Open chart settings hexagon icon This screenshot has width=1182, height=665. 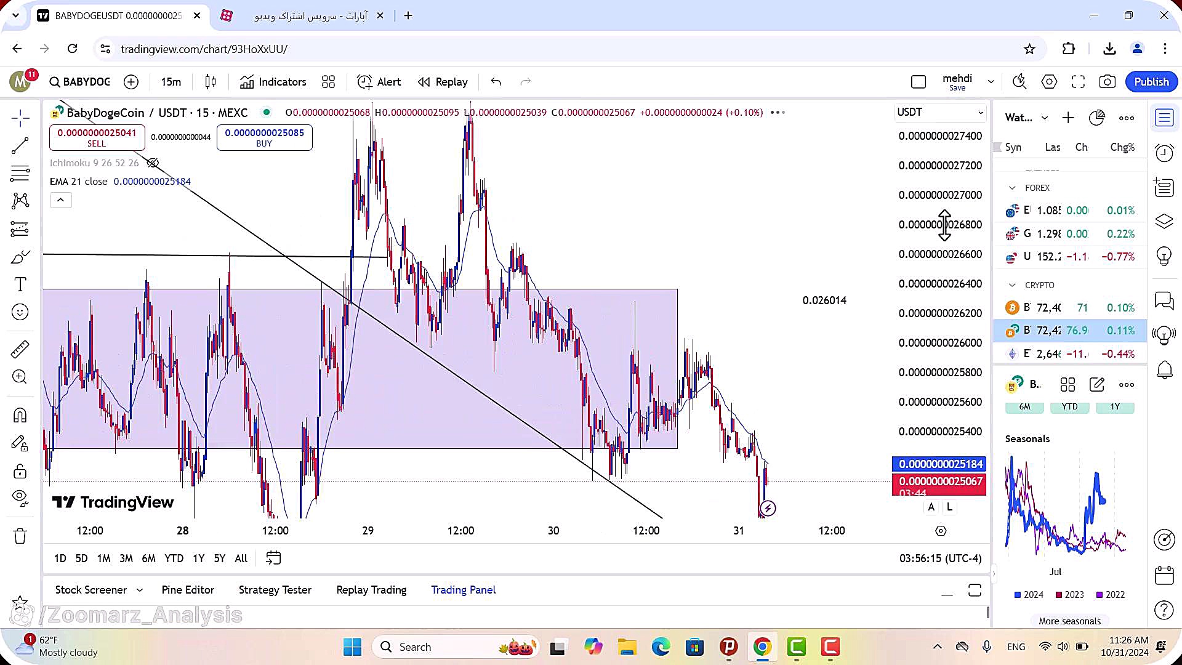pos(1049,82)
